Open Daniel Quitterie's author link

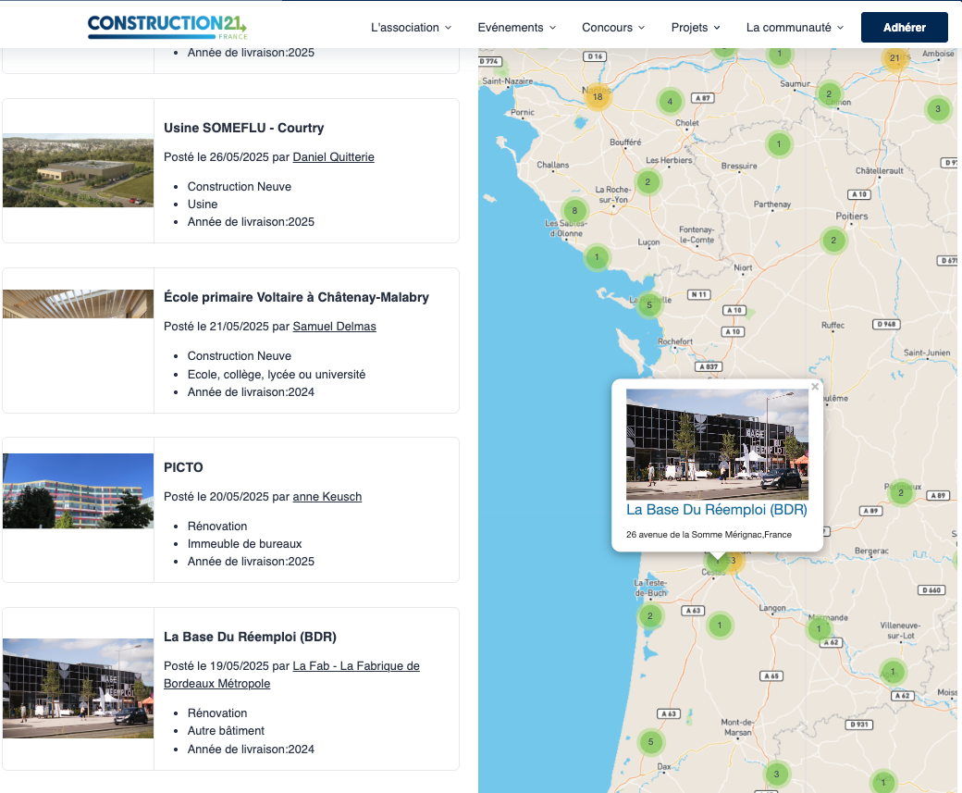pyautogui.click(x=333, y=157)
